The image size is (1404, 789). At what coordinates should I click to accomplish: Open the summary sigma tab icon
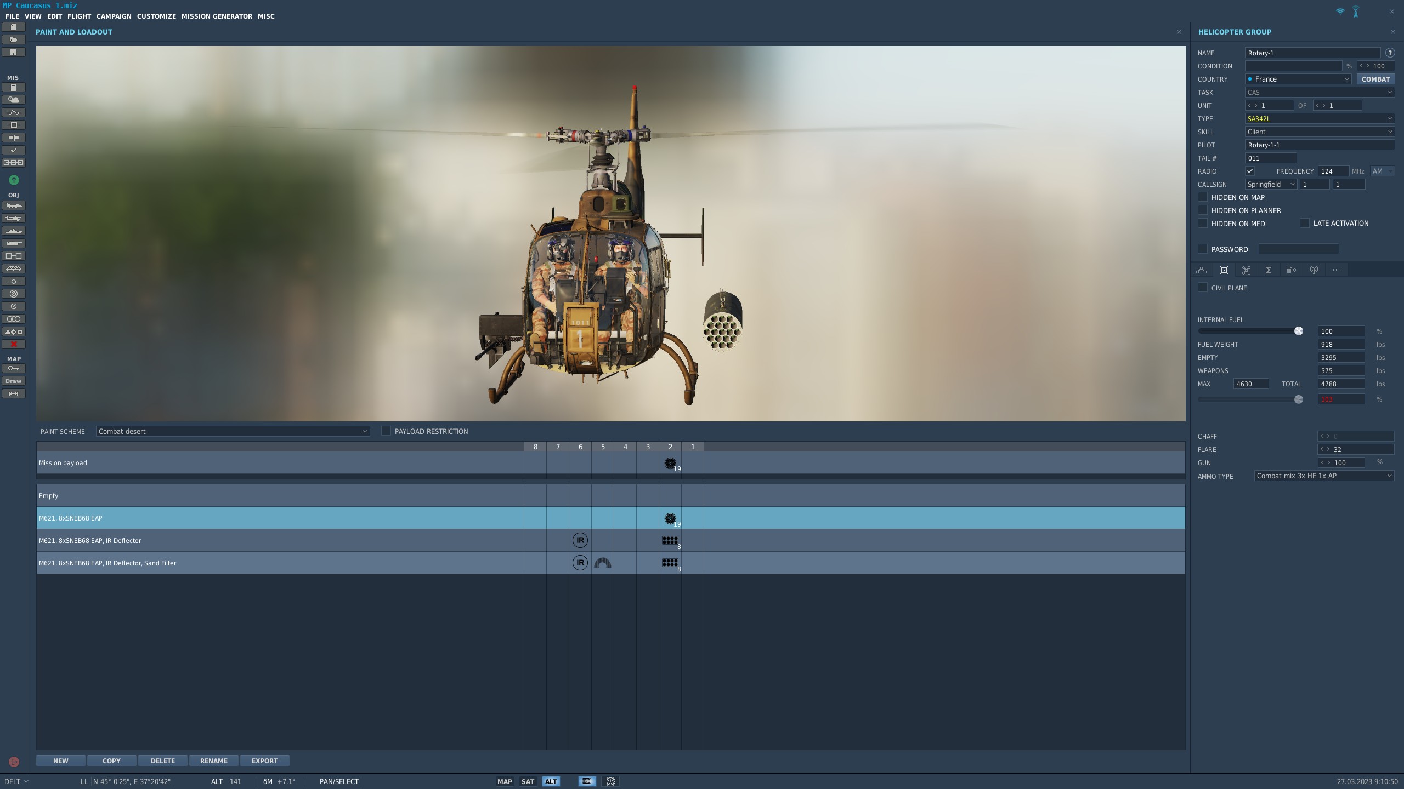pyautogui.click(x=1269, y=270)
